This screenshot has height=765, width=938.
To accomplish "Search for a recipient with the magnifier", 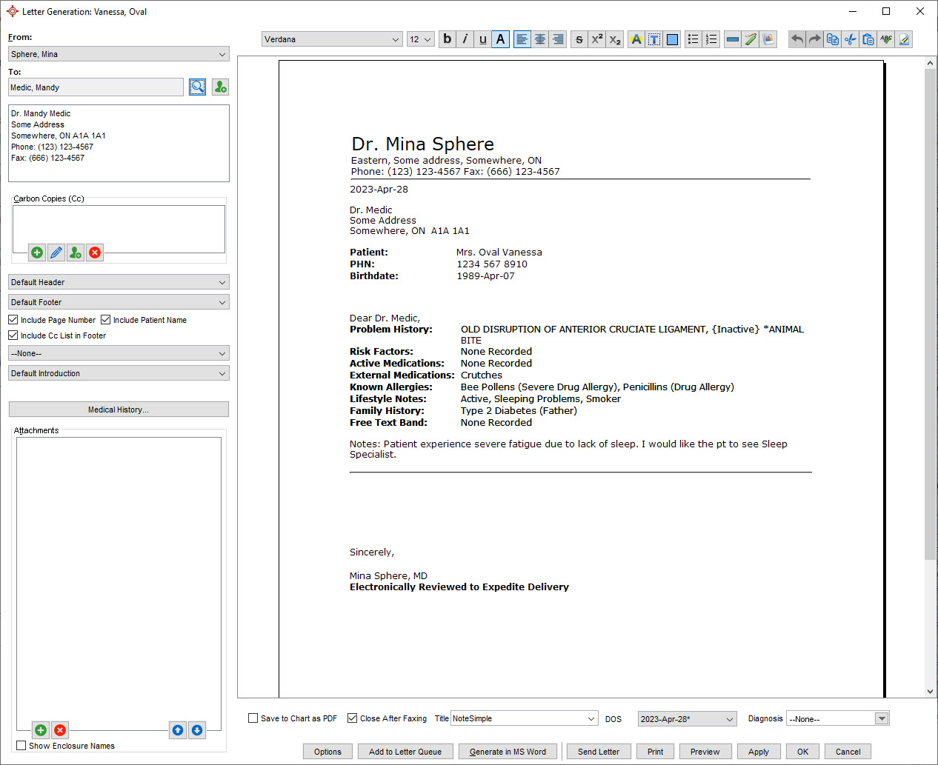I will [197, 87].
